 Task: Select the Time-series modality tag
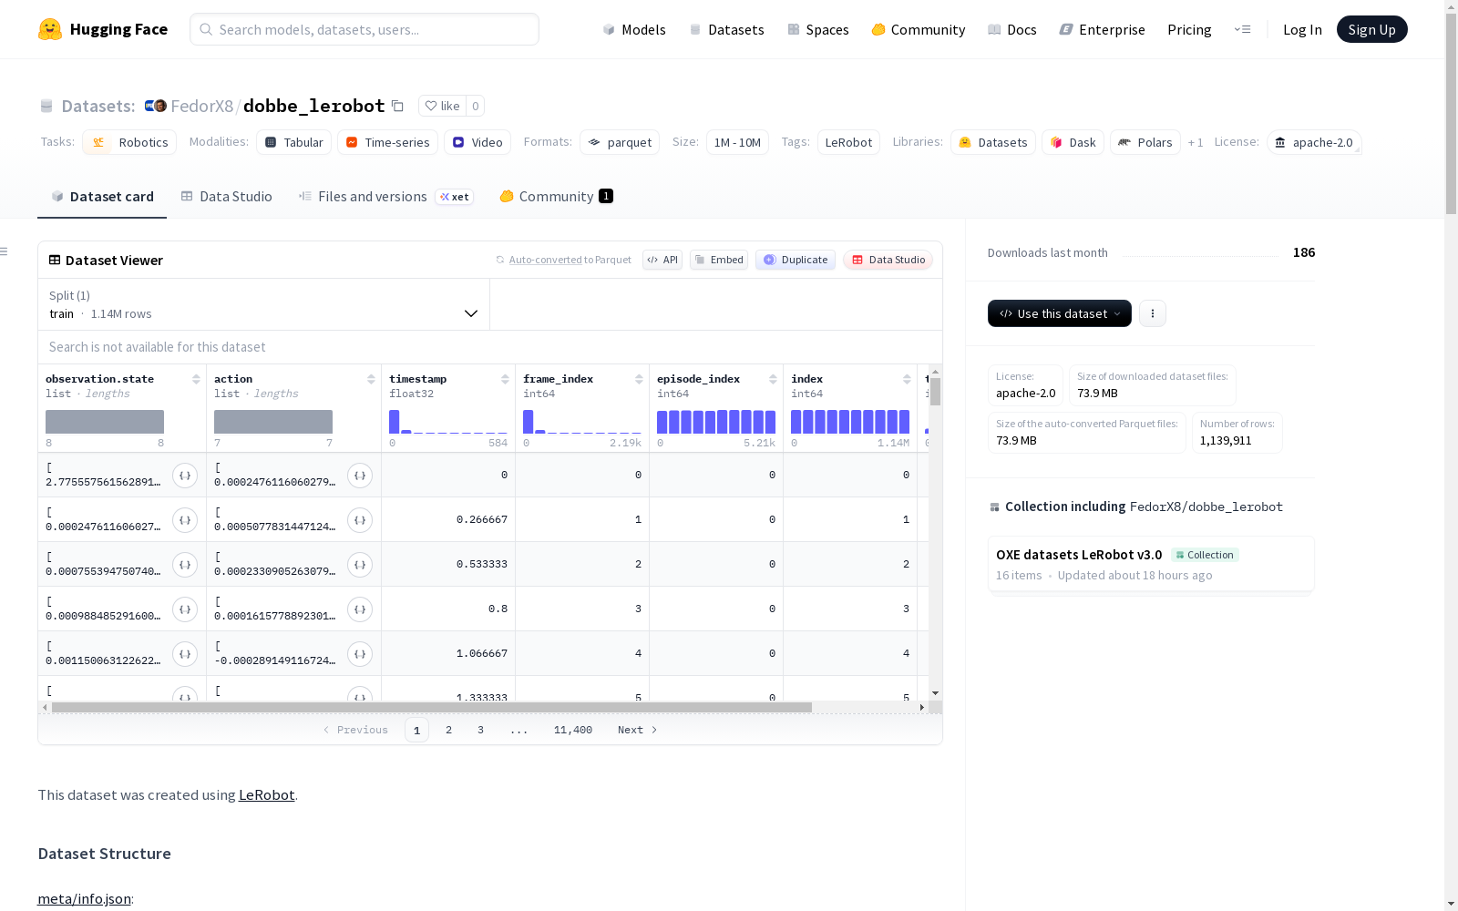click(387, 142)
